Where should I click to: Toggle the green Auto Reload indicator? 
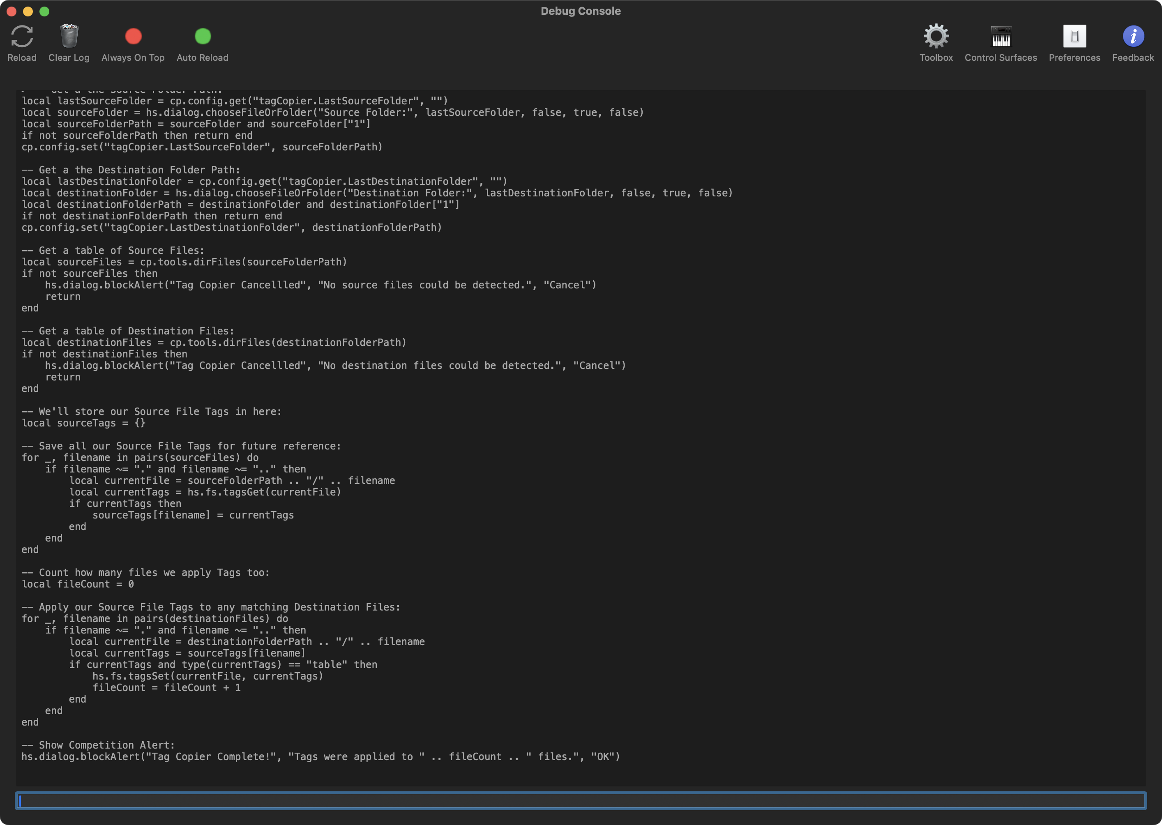(203, 36)
